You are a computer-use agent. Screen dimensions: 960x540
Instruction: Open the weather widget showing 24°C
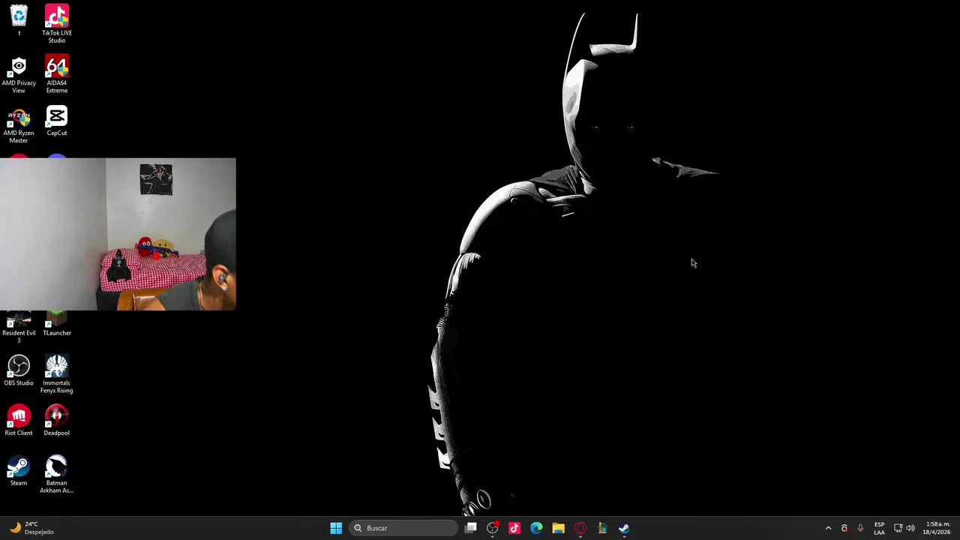(31, 528)
